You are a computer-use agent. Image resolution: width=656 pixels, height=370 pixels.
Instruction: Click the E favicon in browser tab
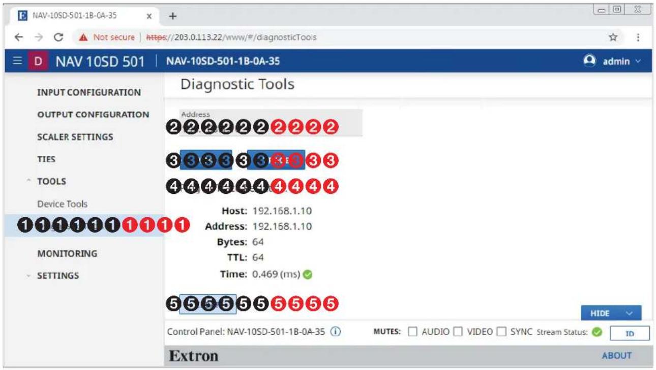click(x=22, y=16)
